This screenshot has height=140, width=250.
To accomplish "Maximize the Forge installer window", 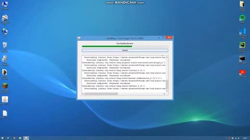I will [x=163, y=38].
